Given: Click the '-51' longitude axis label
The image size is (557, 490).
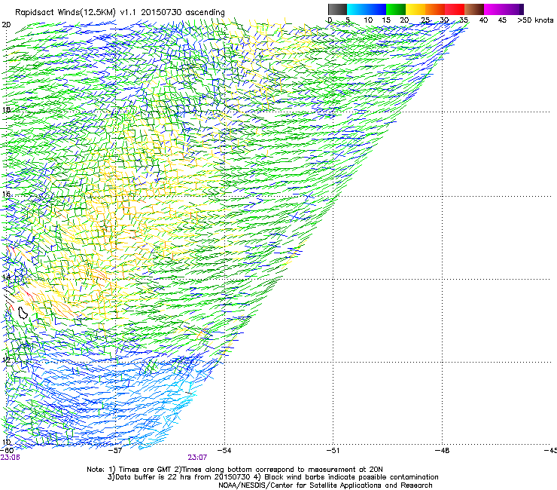Looking at the screenshot, I should point(333,451).
